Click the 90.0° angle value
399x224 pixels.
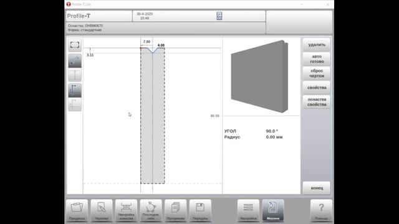point(272,131)
